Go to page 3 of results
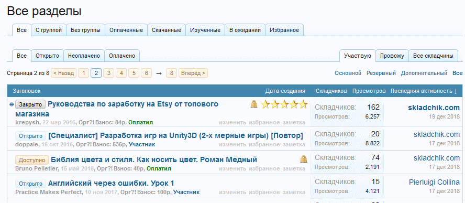This screenshot has width=465, height=203. pyautogui.click(x=109, y=73)
